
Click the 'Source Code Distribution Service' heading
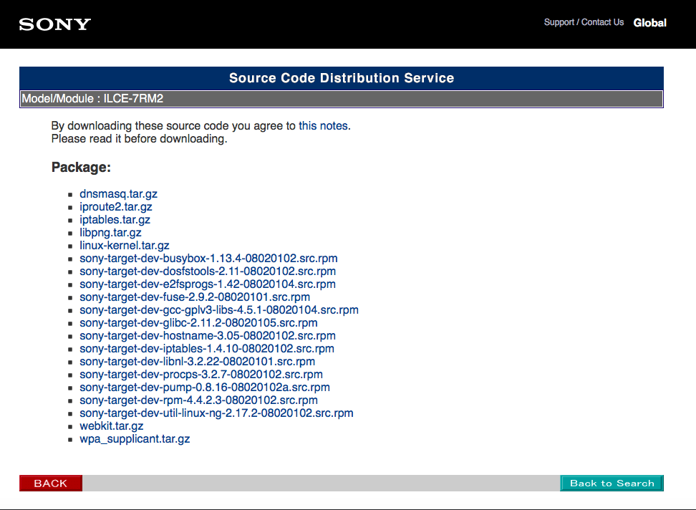[x=342, y=78]
